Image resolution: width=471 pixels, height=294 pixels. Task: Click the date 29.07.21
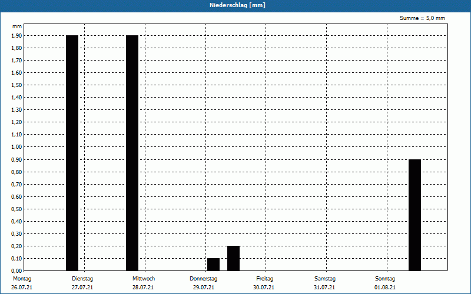point(204,288)
